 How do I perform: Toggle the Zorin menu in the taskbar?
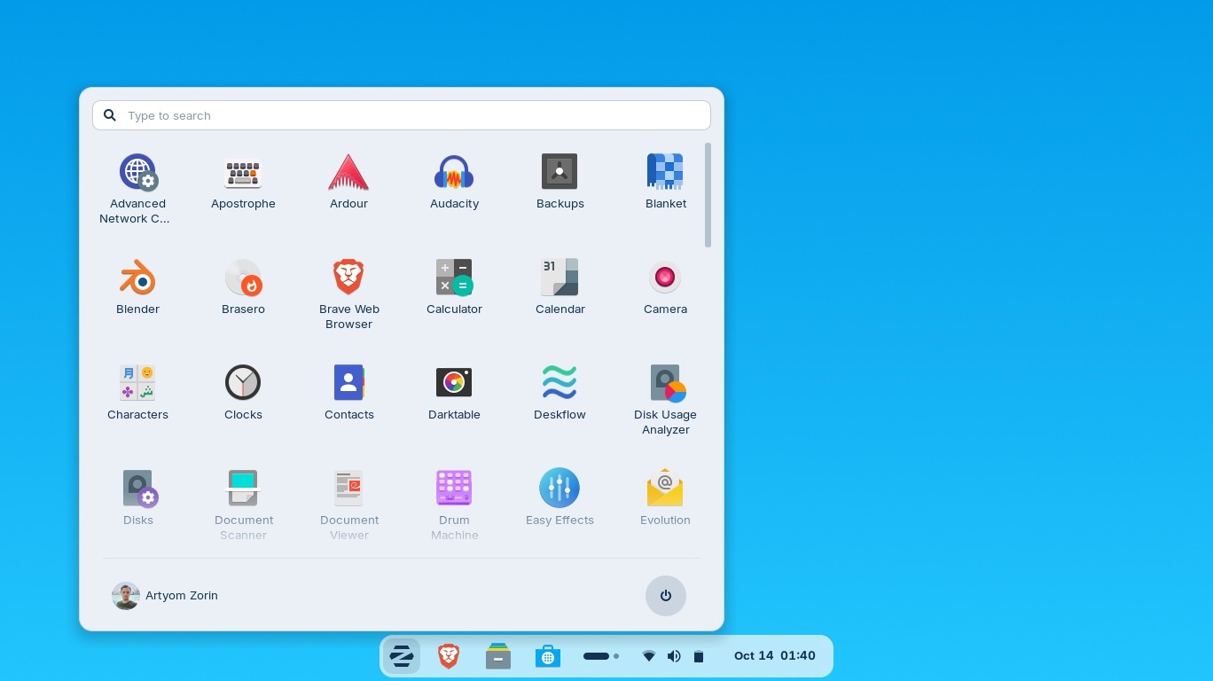(x=402, y=656)
